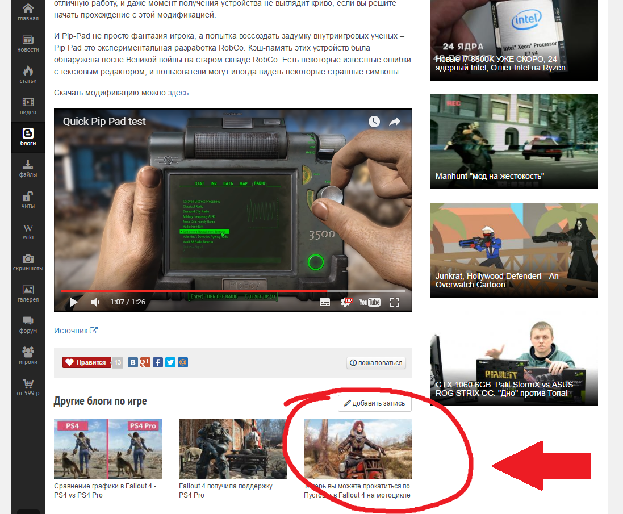
Task: Open the Источник external link
Action: (x=76, y=331)
